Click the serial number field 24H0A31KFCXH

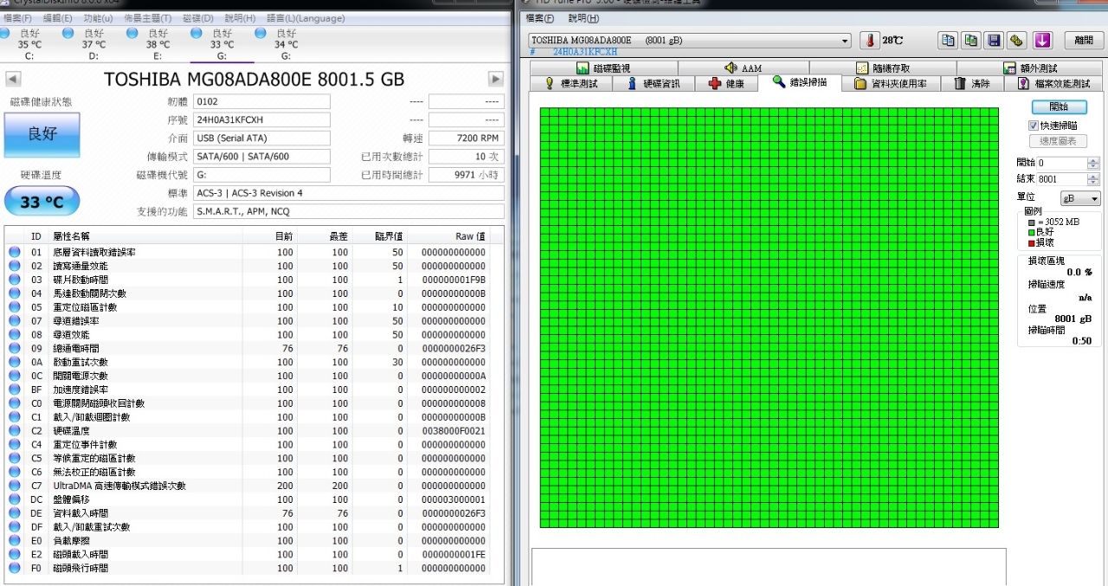pyautogui.click(x=261, y=119)
